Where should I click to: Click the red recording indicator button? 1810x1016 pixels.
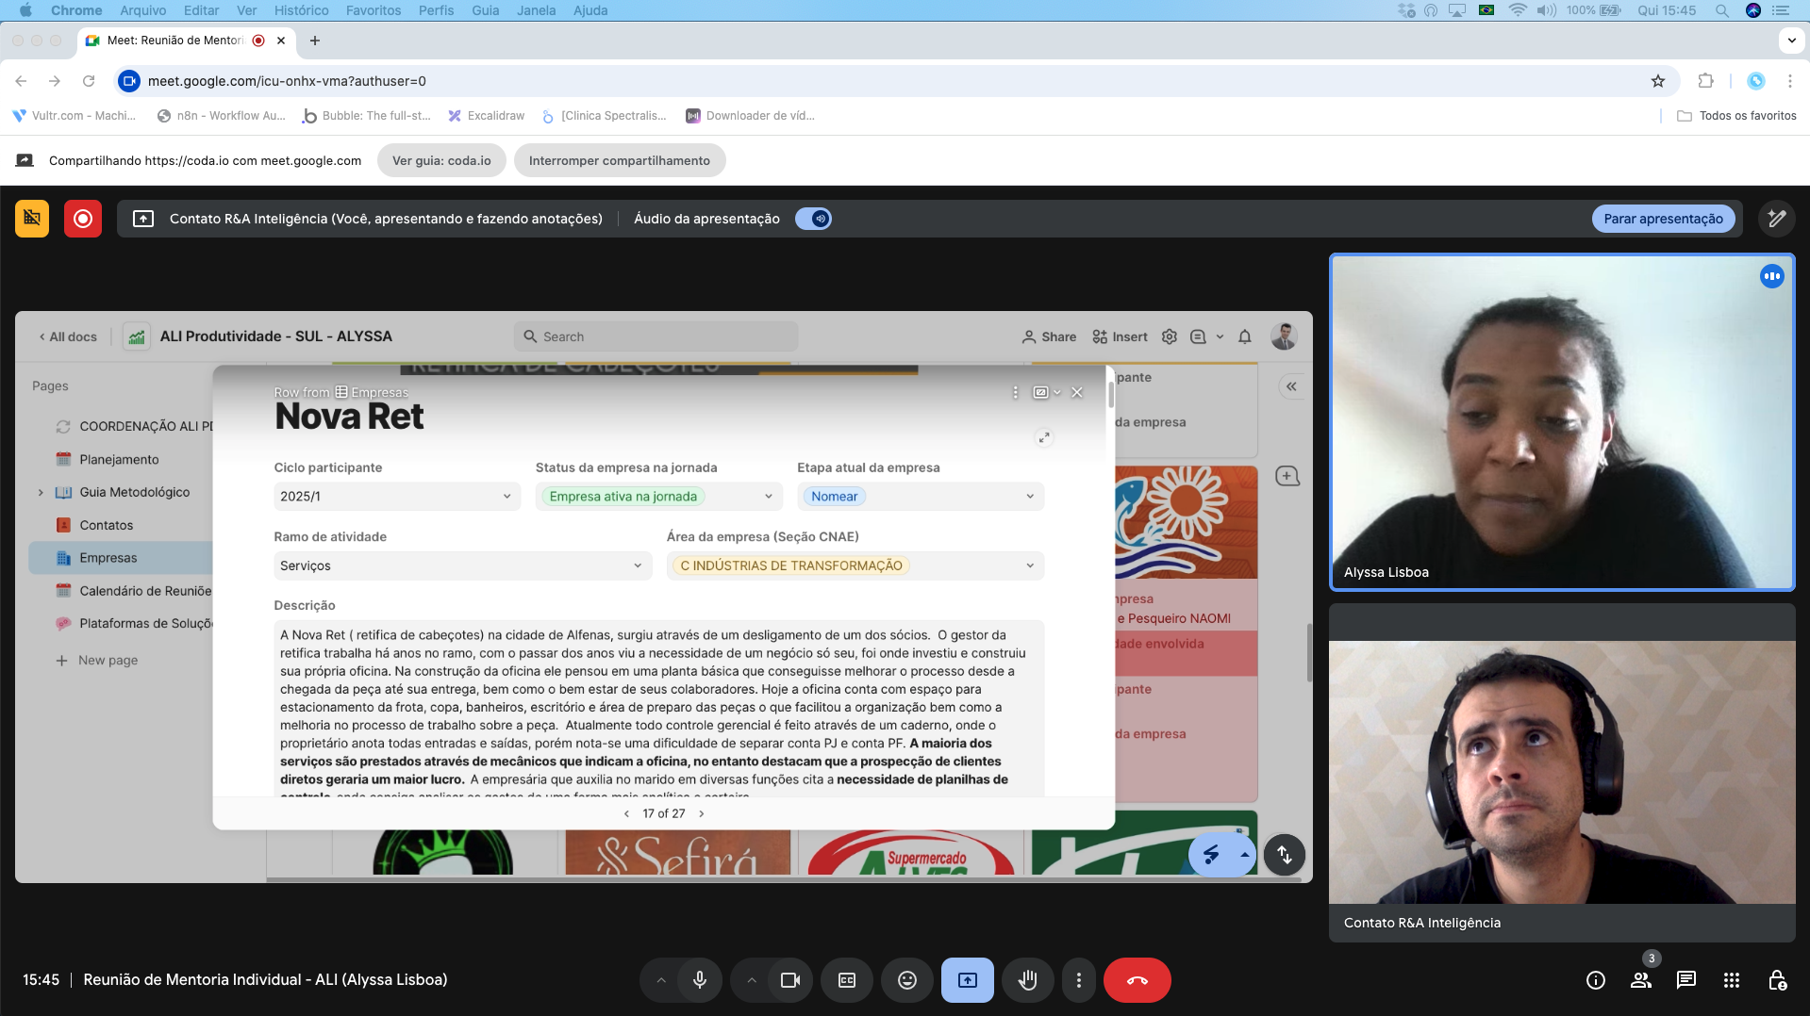tap(83, 219)
